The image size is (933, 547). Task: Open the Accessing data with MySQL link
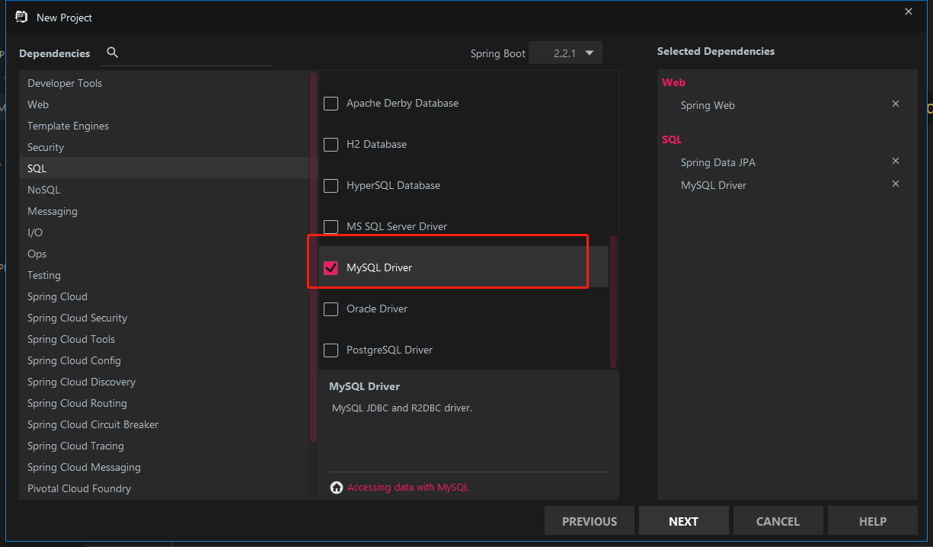point(407,488)
